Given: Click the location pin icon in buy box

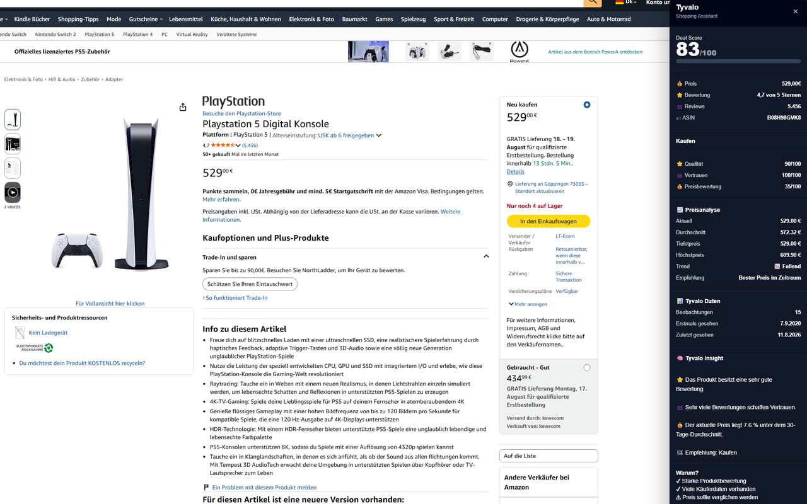Looking at the screenshot, I should coord(509,184).
